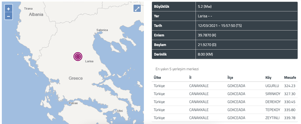301x124 pixels.
Task: Select the DEREKOY settlement row
Action: pyautogui.click(x=225, y=102)
